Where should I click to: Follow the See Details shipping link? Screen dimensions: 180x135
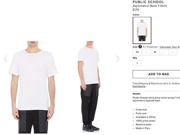139,86
